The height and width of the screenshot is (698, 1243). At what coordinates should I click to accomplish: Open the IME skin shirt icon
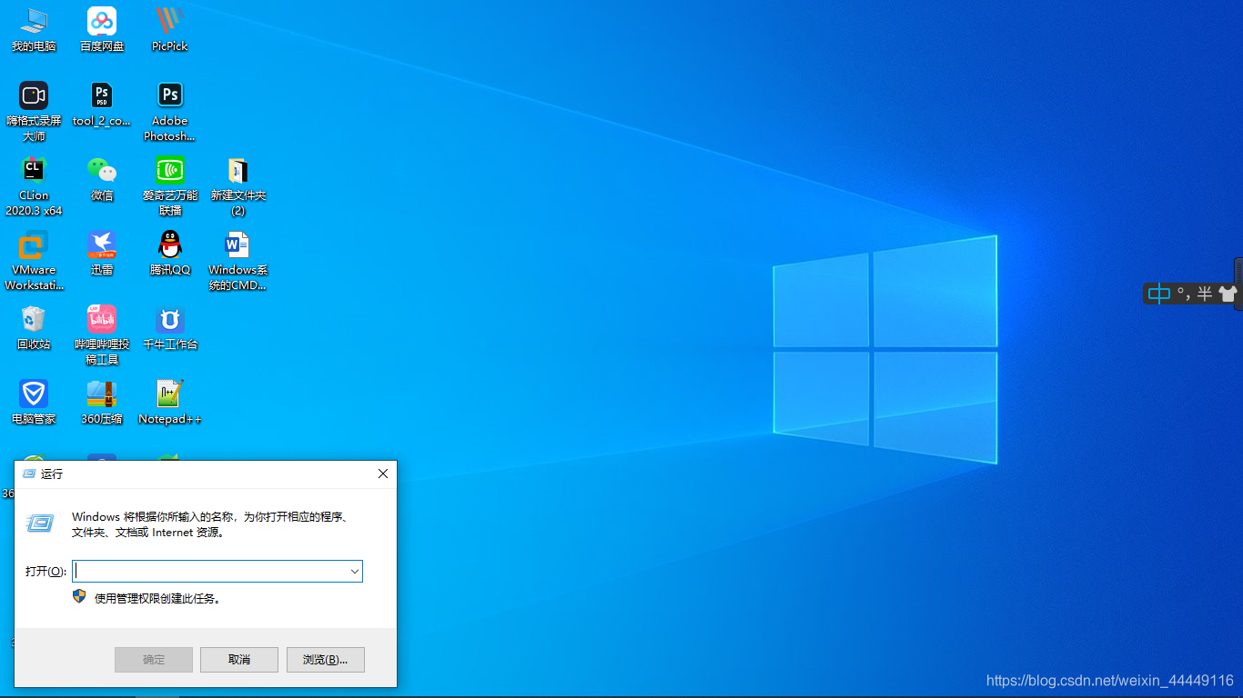[x=1228, y=294]
